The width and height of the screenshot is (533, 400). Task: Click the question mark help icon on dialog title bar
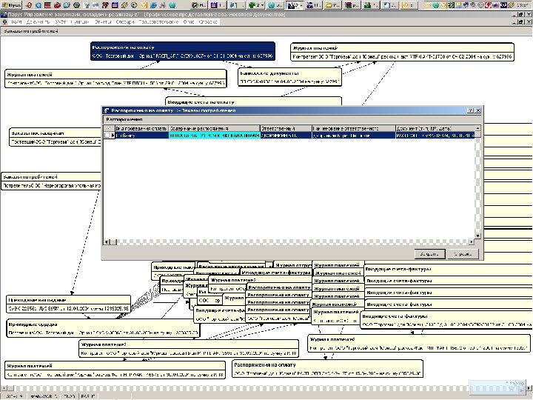470,110
